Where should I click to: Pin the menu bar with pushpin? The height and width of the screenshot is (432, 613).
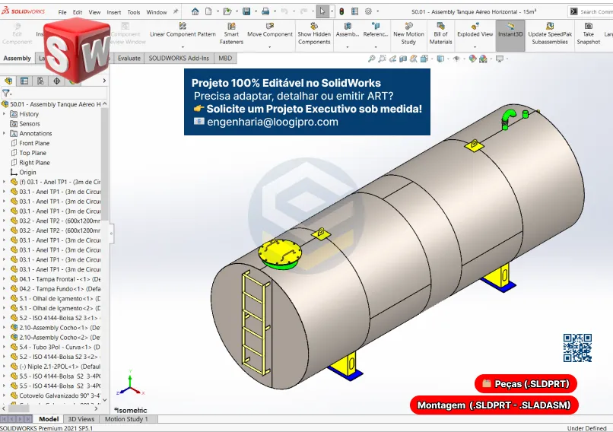click(176, 12)
